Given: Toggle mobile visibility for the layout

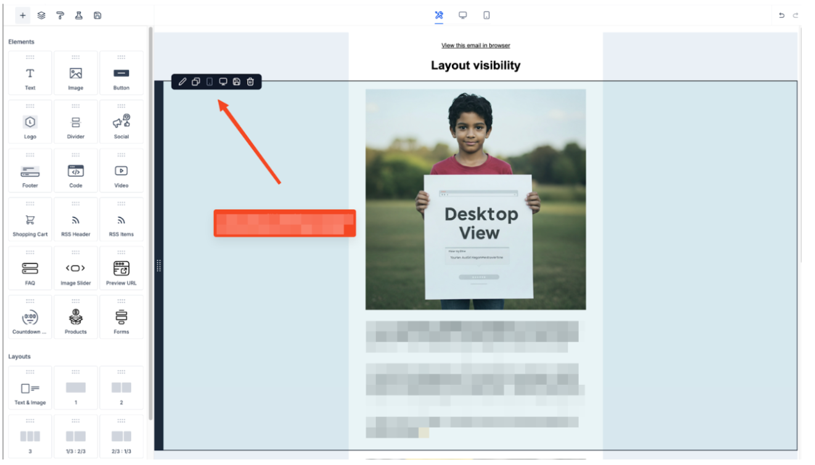Looking at the screenshot, I should coord(210,82).
